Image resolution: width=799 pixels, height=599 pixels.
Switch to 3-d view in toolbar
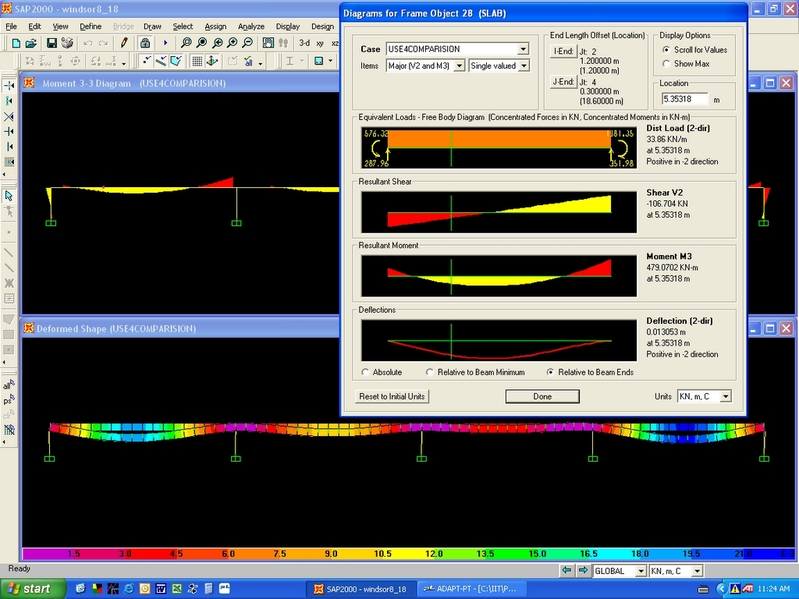(x=304, y=43)
